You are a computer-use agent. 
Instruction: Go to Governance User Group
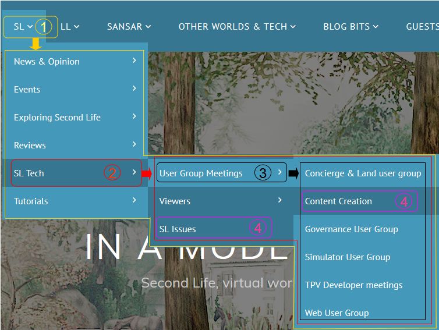click(351, 229)
